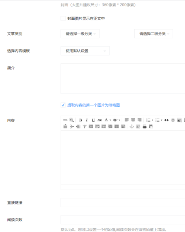This screenshot has height=232, width=185.
Task: Center align text in editor
Action: [133, 120]
